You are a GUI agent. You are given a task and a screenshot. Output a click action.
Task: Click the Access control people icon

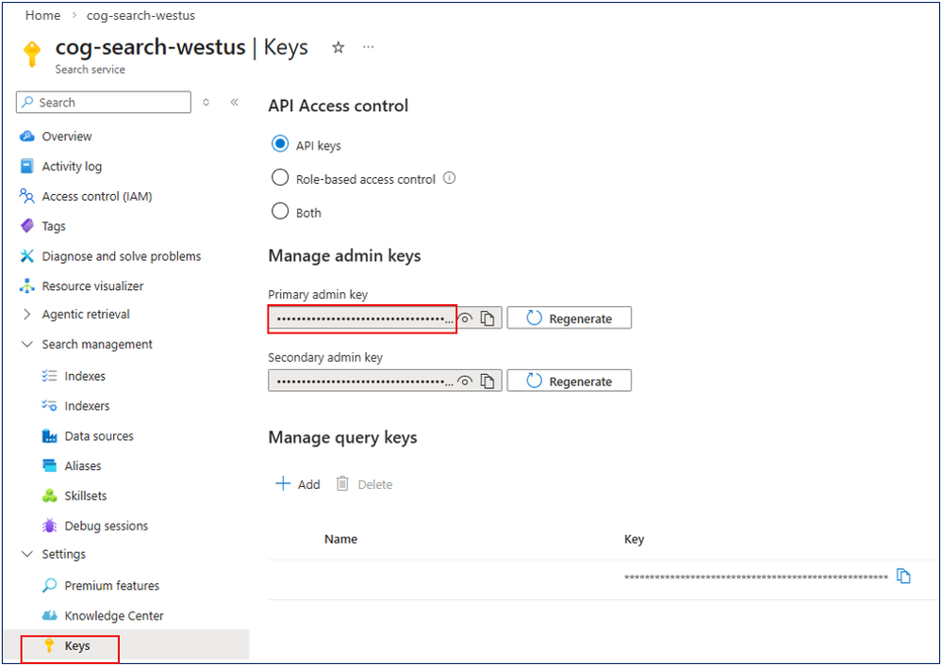pos(27,196)
